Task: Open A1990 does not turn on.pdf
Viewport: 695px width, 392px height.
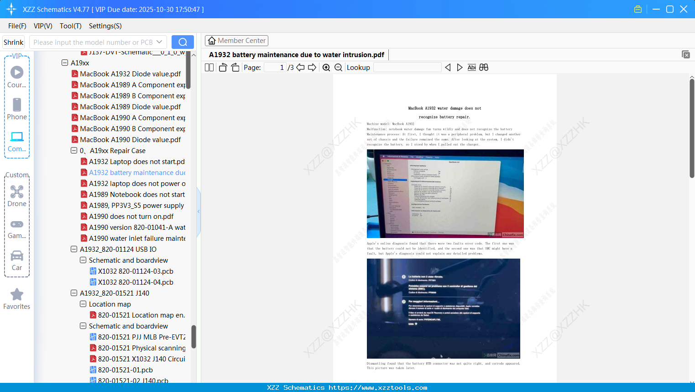Action: (x=127, y=217)
